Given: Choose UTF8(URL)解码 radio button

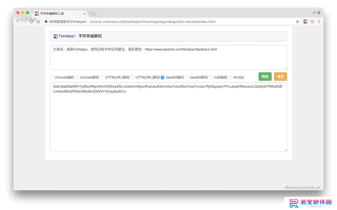Looking at the screenshot, I should coord(132,77).
